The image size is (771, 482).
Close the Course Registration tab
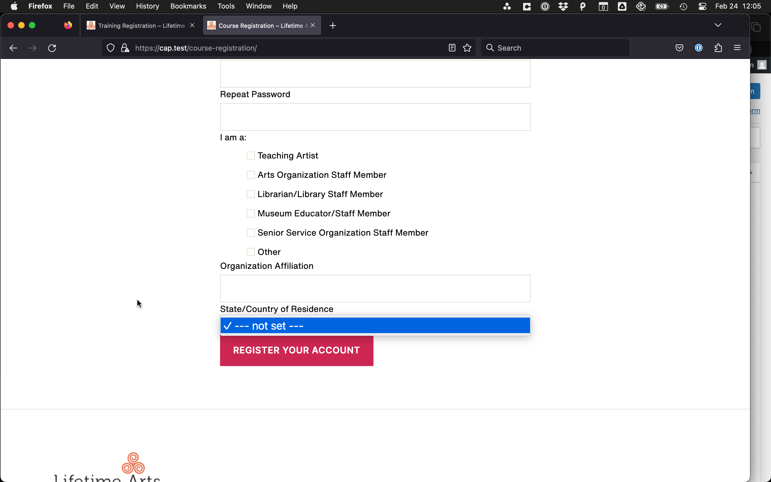click(312, 25)
